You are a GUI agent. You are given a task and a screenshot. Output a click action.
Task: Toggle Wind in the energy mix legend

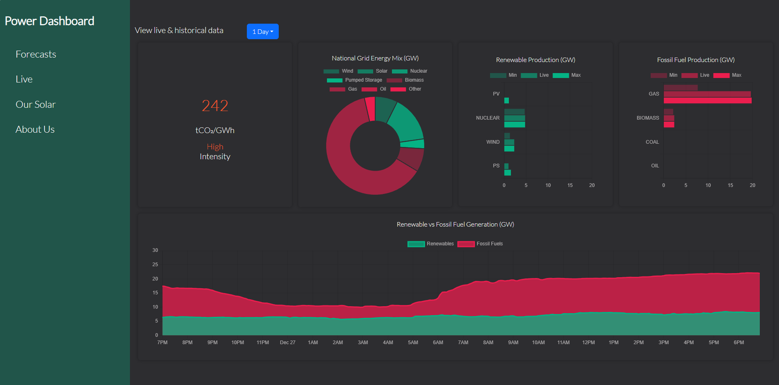coord(340,71)
